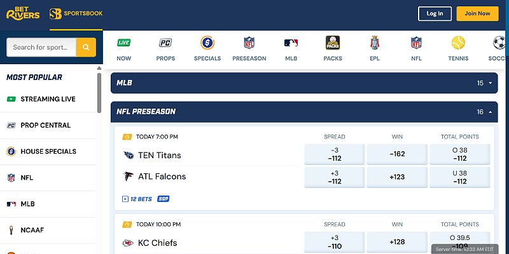Select TEN Titans win odds -162
Screen dimensions: 509x254
396,154
